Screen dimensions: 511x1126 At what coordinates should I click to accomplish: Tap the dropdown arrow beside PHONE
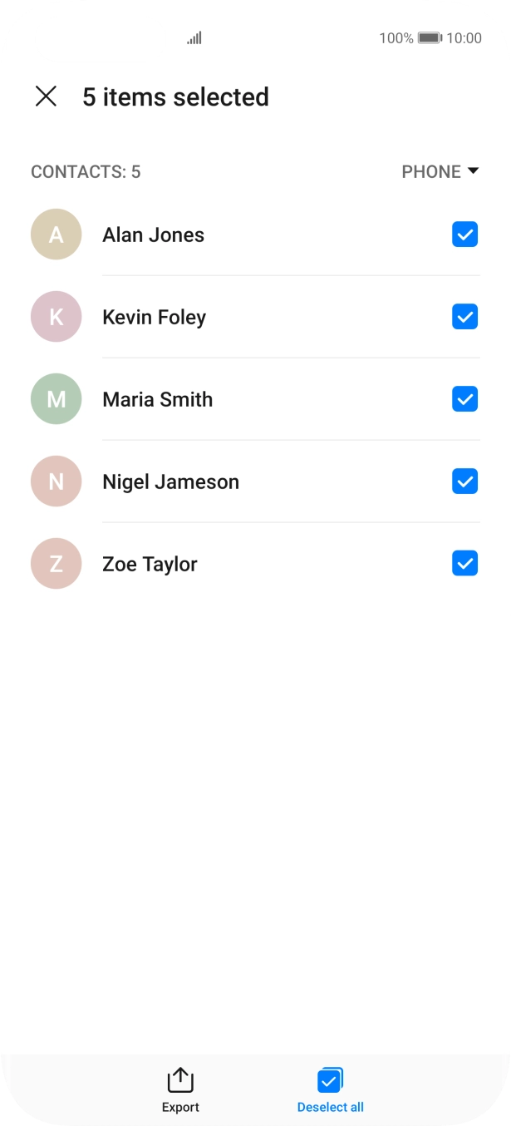[473, 171]
